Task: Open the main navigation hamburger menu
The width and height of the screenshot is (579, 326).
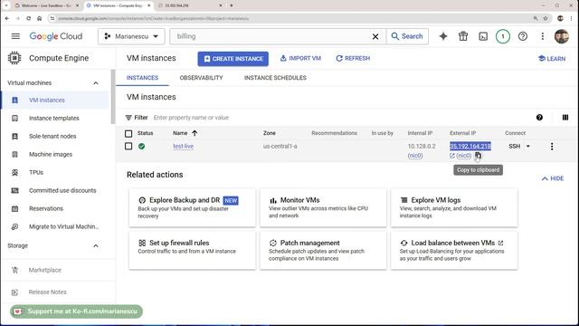Action: pyautogui.click(x=15, y=36)
